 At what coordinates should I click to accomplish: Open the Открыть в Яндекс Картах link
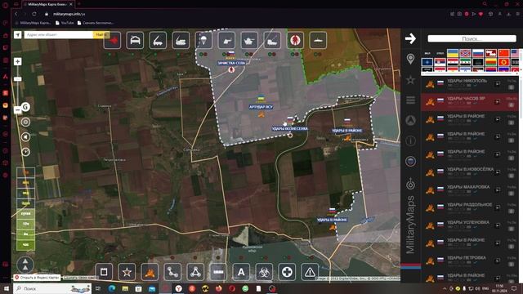click(38, 278)
